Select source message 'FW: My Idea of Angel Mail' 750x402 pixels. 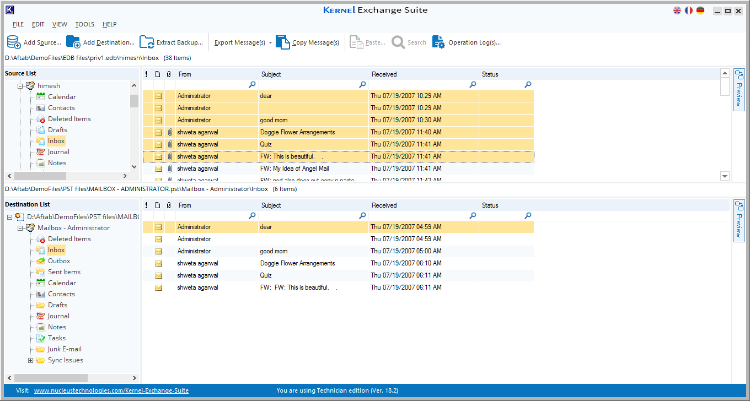pyautogui.click(x=338, y=169)
